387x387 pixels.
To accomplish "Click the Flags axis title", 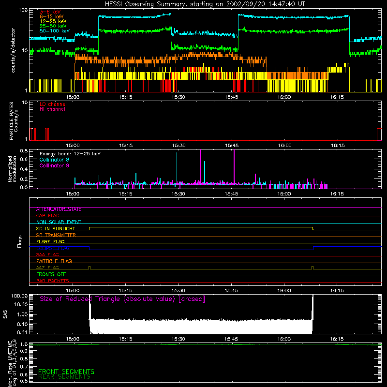I will click(x=19, y=241).
